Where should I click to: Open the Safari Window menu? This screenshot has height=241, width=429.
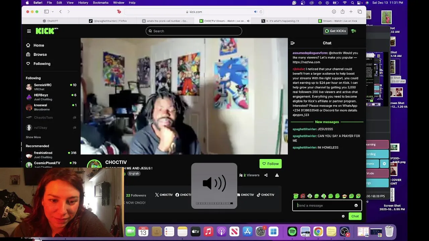coord(119,3)
